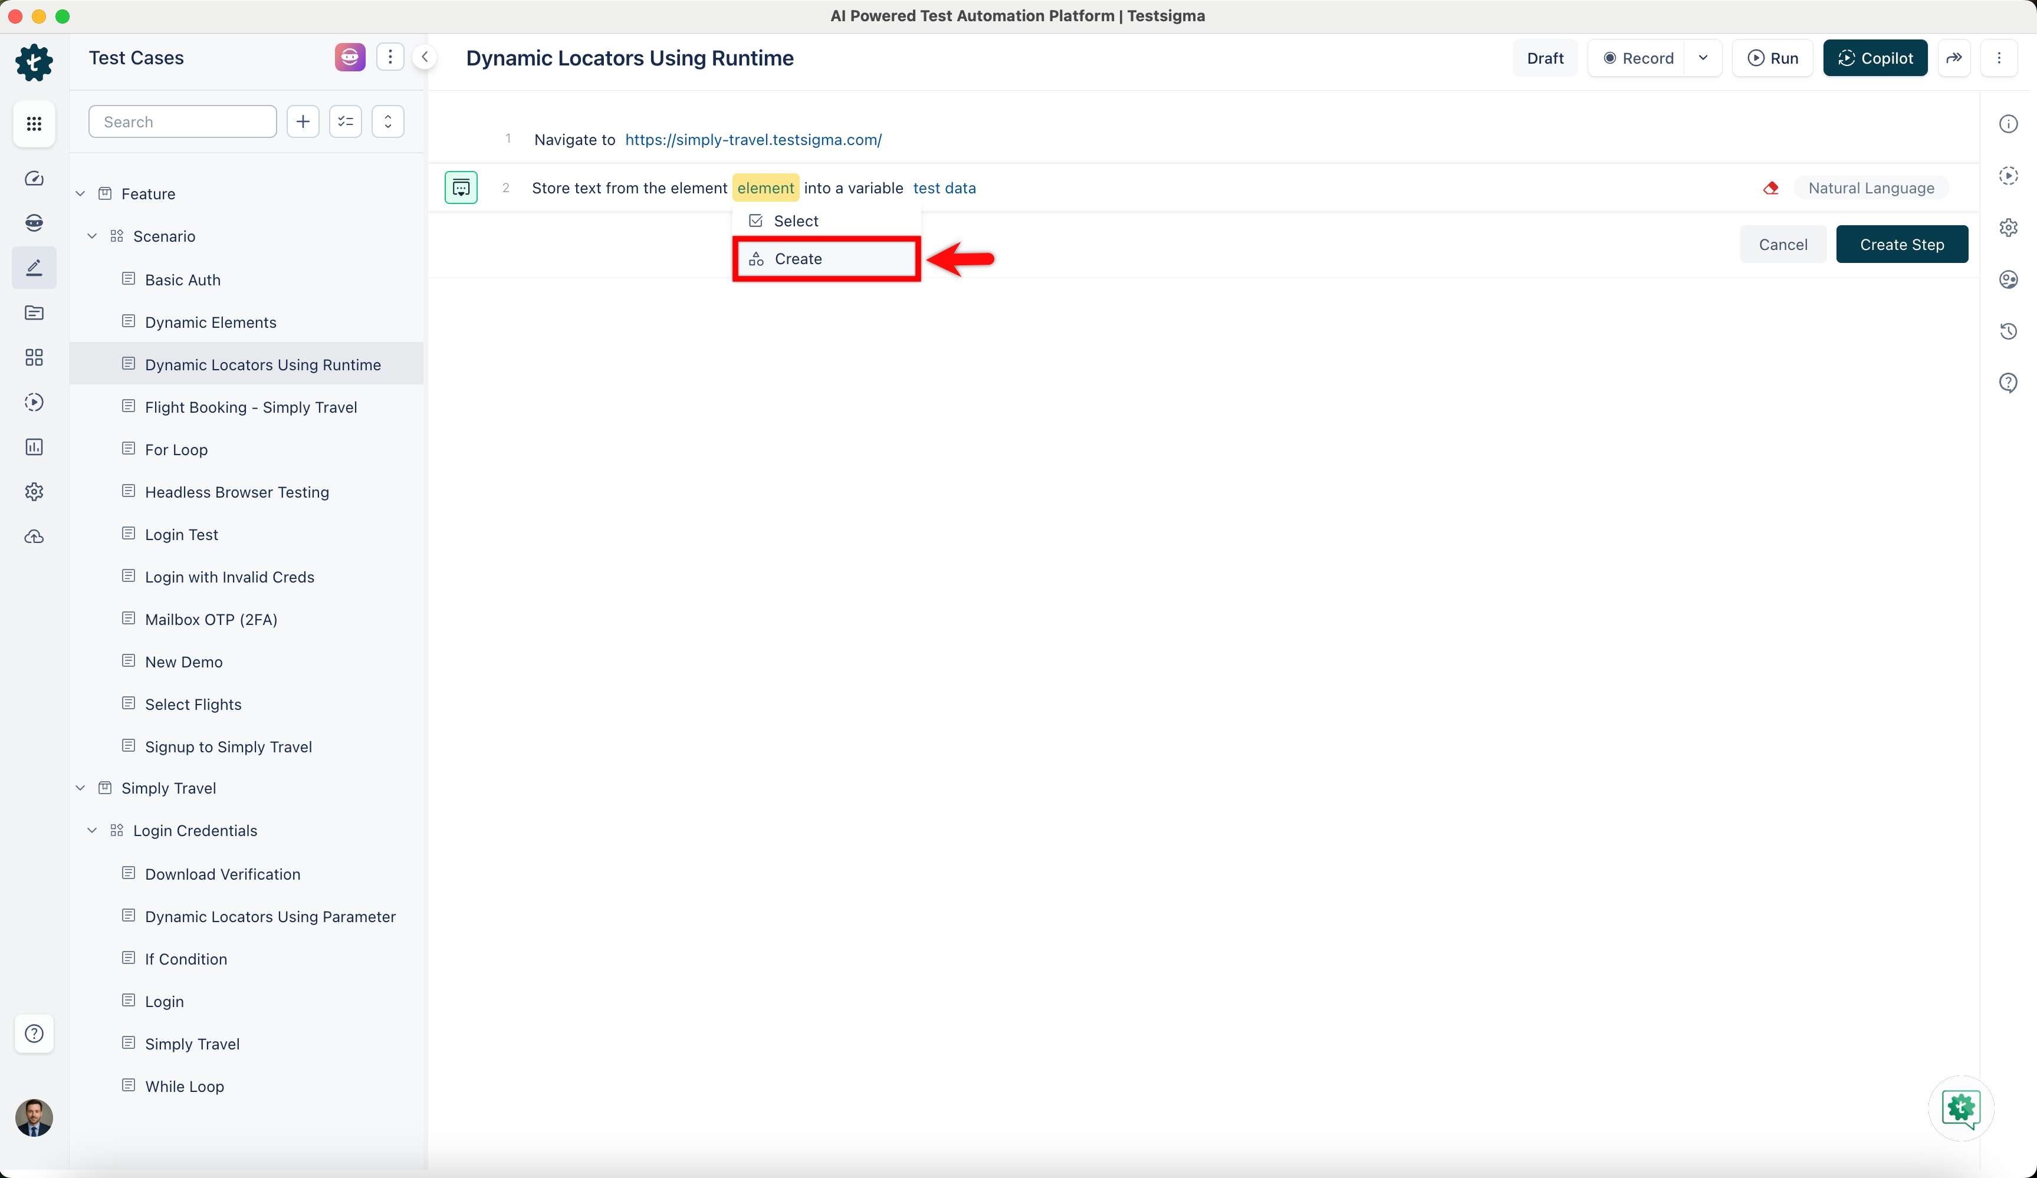Clear step 2 with the red eraser icon
The height and width of the screenshot is (1178, 2037).
pos(1771,188)
